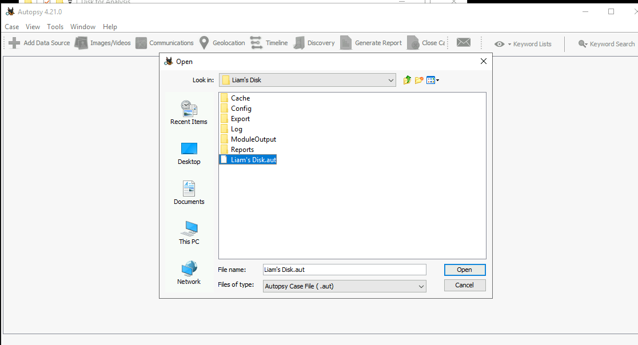Select the Reports folder
The image size is (638, 345).
click(237, 150)
